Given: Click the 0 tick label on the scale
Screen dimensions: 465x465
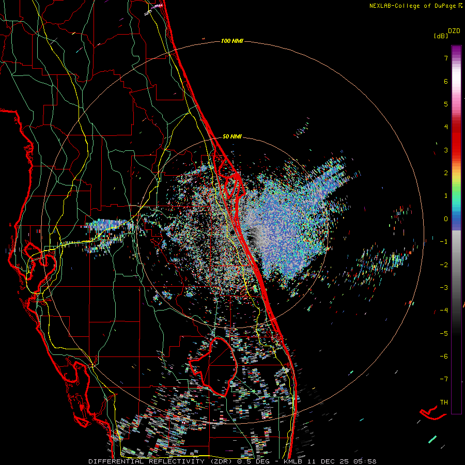Looking at the screenshot, I should [x=446, y=219].
